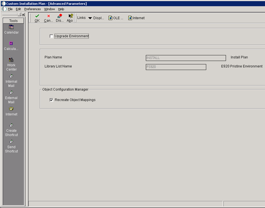
Task: Click the Cancel red X button
Action: tap(48, 18)
